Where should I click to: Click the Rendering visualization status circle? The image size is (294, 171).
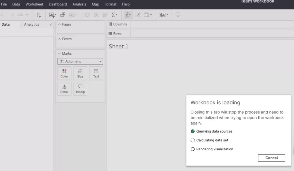[192, 149]
